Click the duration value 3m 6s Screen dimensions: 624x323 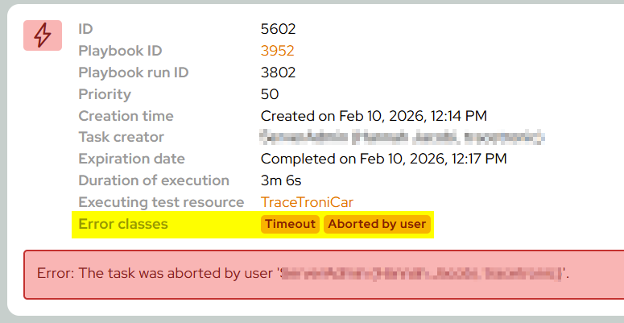point(281,180)
